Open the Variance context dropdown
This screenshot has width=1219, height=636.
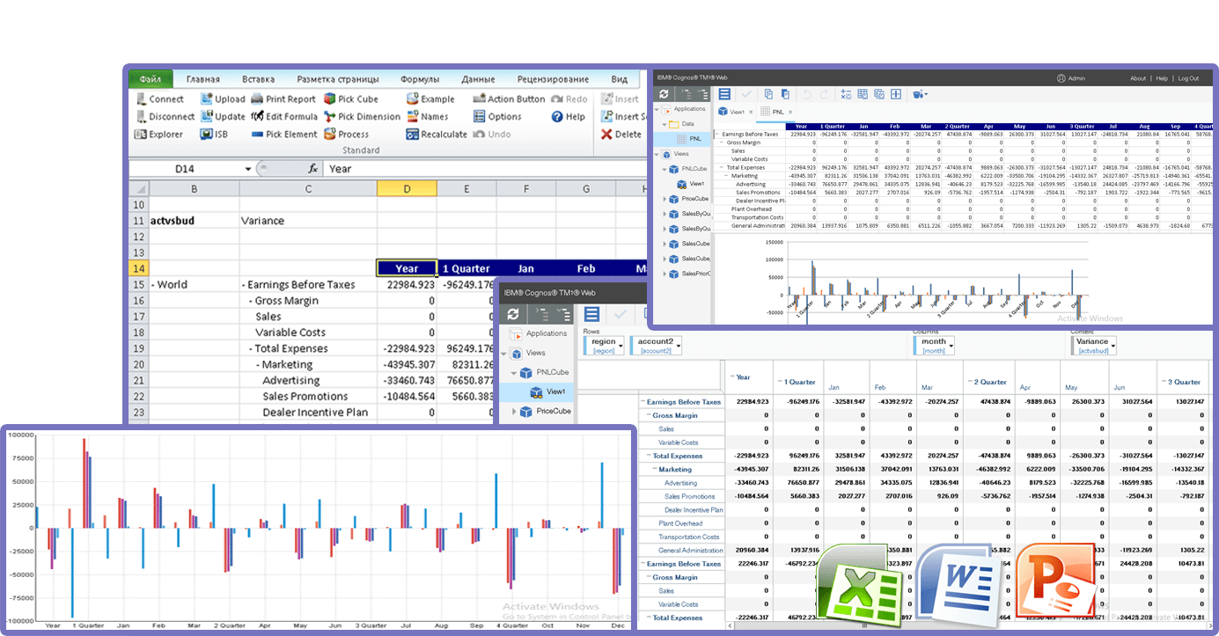click(x=1113, y=346)
